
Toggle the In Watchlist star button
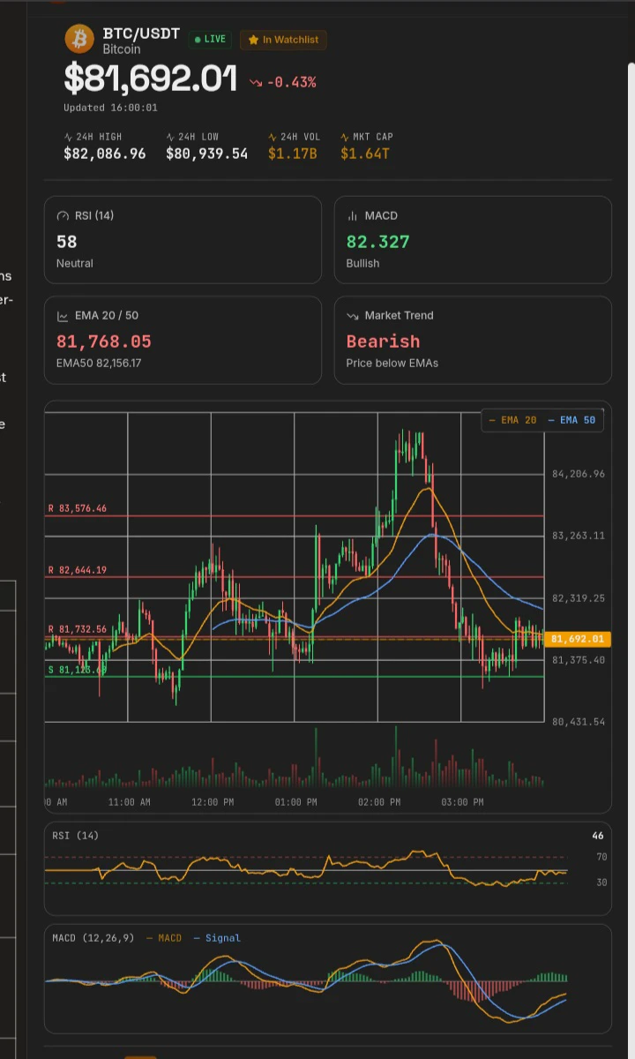[283, 40]
